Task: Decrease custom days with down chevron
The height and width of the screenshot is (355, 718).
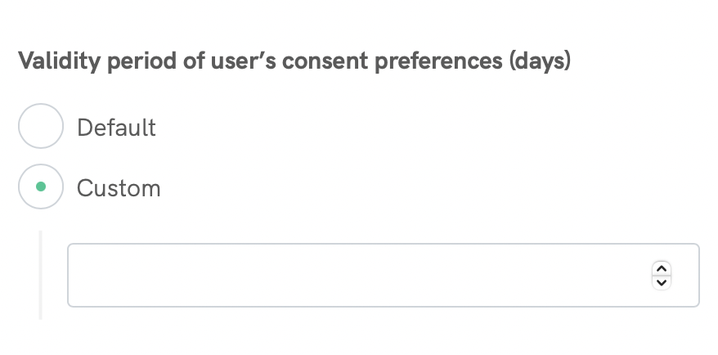Action: pos(662,282)
